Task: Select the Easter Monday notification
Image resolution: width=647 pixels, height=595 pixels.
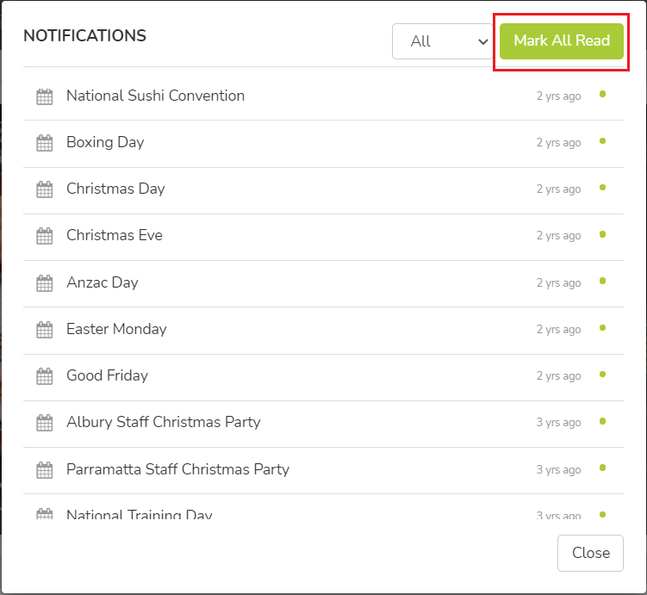Action: coord(323,331)
